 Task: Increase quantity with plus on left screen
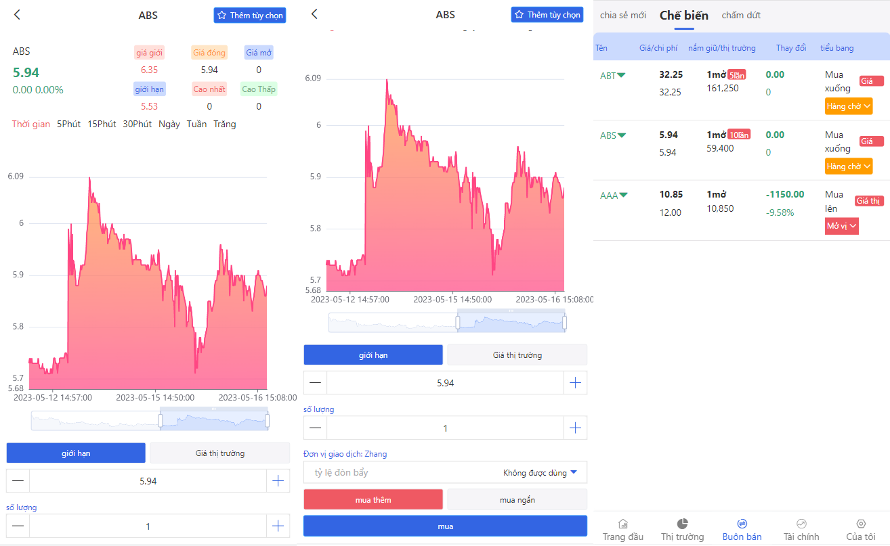pos(278,526)
